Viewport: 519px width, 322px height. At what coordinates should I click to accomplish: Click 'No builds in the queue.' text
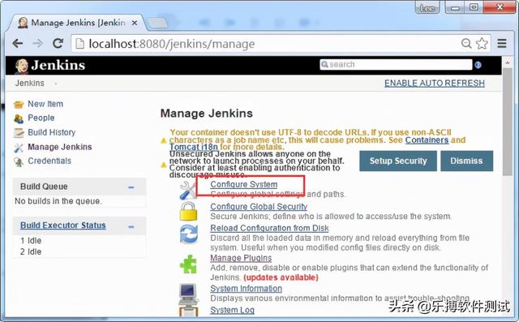click(x=58, y=201)
